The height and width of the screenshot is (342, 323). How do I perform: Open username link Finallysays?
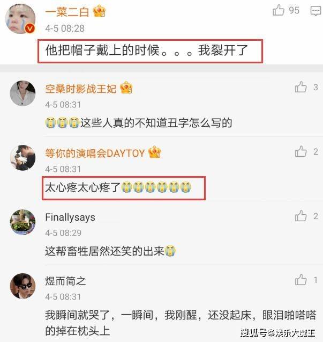click(x=70, y=217)
